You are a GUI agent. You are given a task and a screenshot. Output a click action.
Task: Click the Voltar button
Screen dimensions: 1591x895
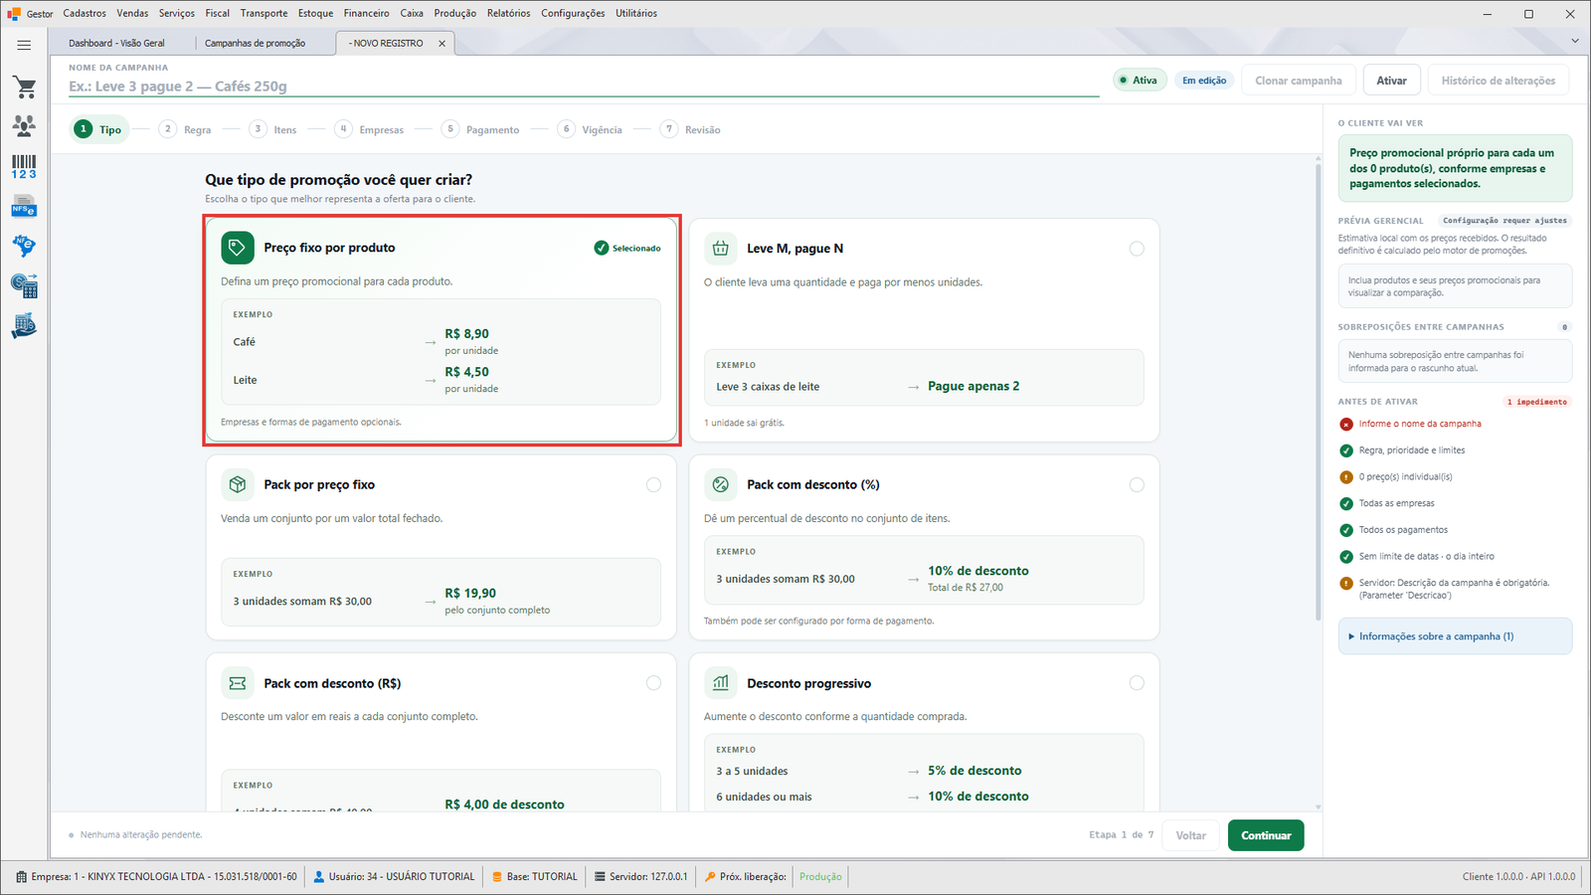[1191, 835]
